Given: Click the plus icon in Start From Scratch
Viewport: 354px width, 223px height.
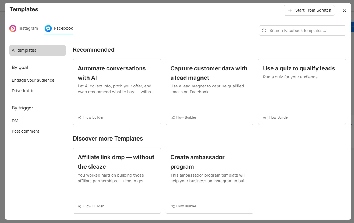Looking at the screenshot, I should [290, 10].
